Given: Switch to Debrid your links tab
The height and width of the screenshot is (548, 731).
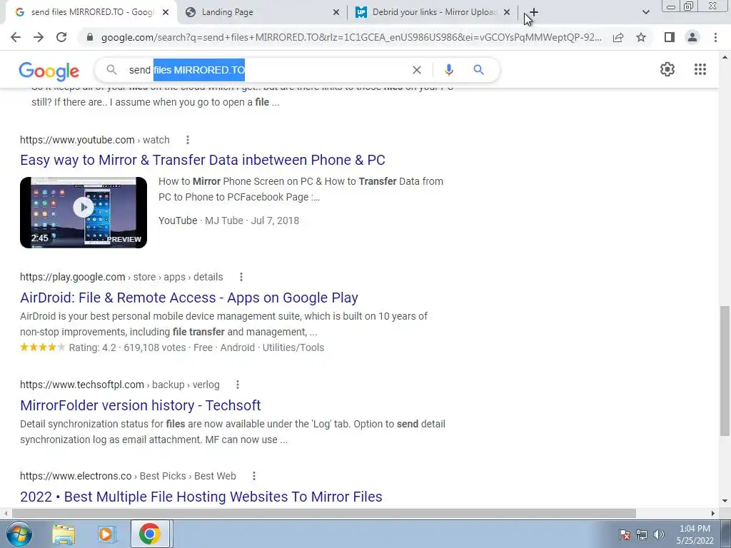Looking at the screenshot, I should pos(433,13).
